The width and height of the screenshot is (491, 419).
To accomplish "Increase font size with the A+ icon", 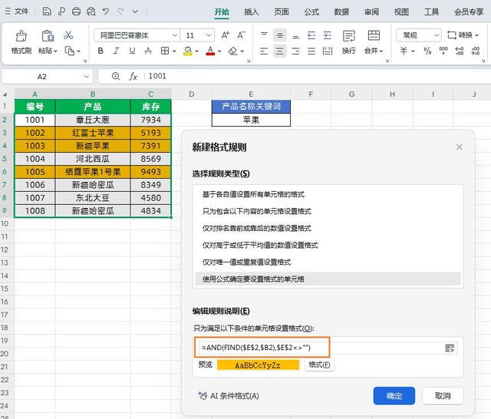I will [x=225, y=35].
